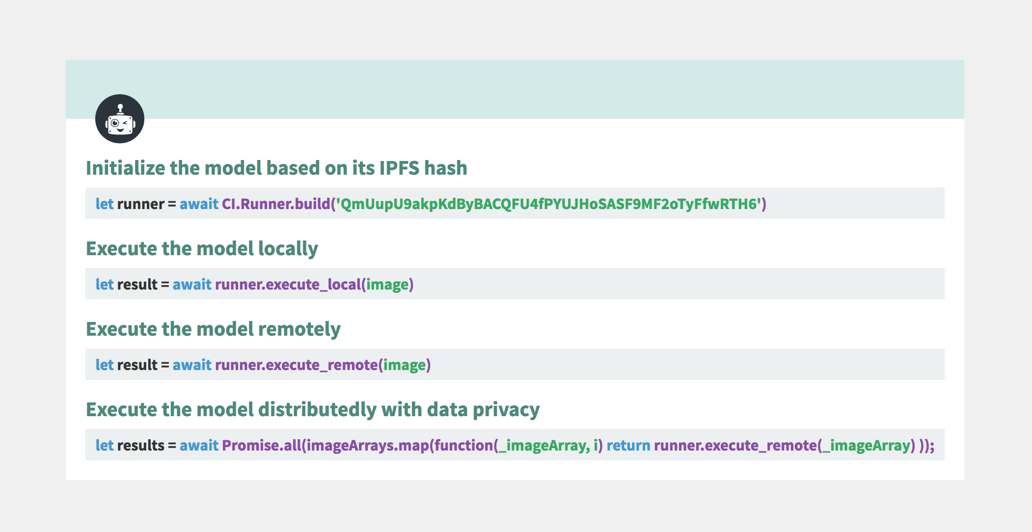Click the 'await' keyword in the execute_local line

click(x=192, y=284)
